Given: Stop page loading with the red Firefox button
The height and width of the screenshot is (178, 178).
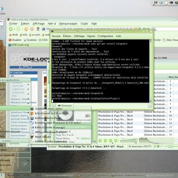Looking at the screenshot, I should pos(32,29).
